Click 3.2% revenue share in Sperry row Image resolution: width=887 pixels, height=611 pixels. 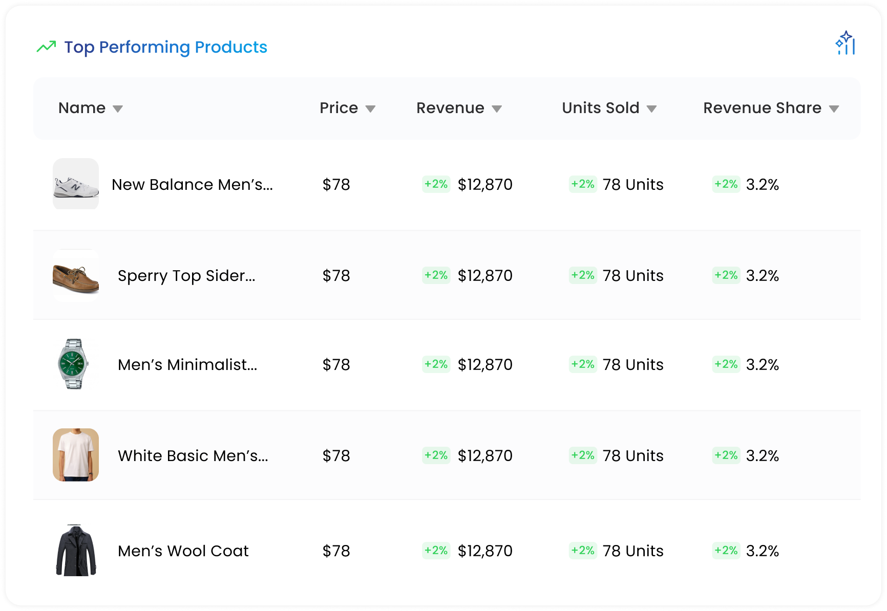(763, 275)
